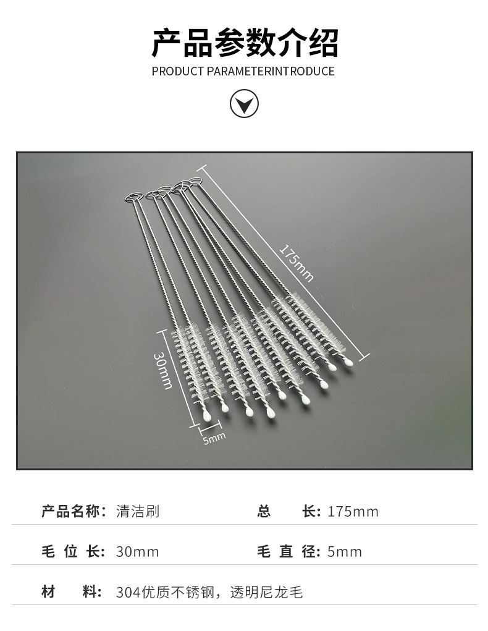Viewport: 488px width, 631px height.
Task: Click the 总长 label
Action: 289,512
